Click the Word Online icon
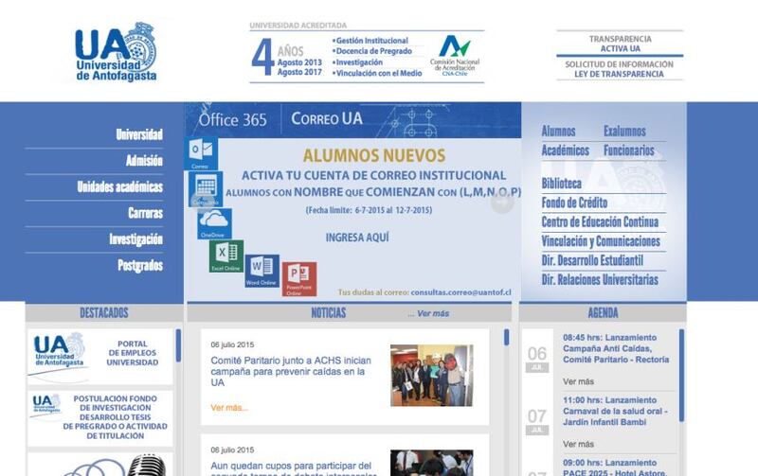This screenshot has width=758, height=476. tap(262, 271)
